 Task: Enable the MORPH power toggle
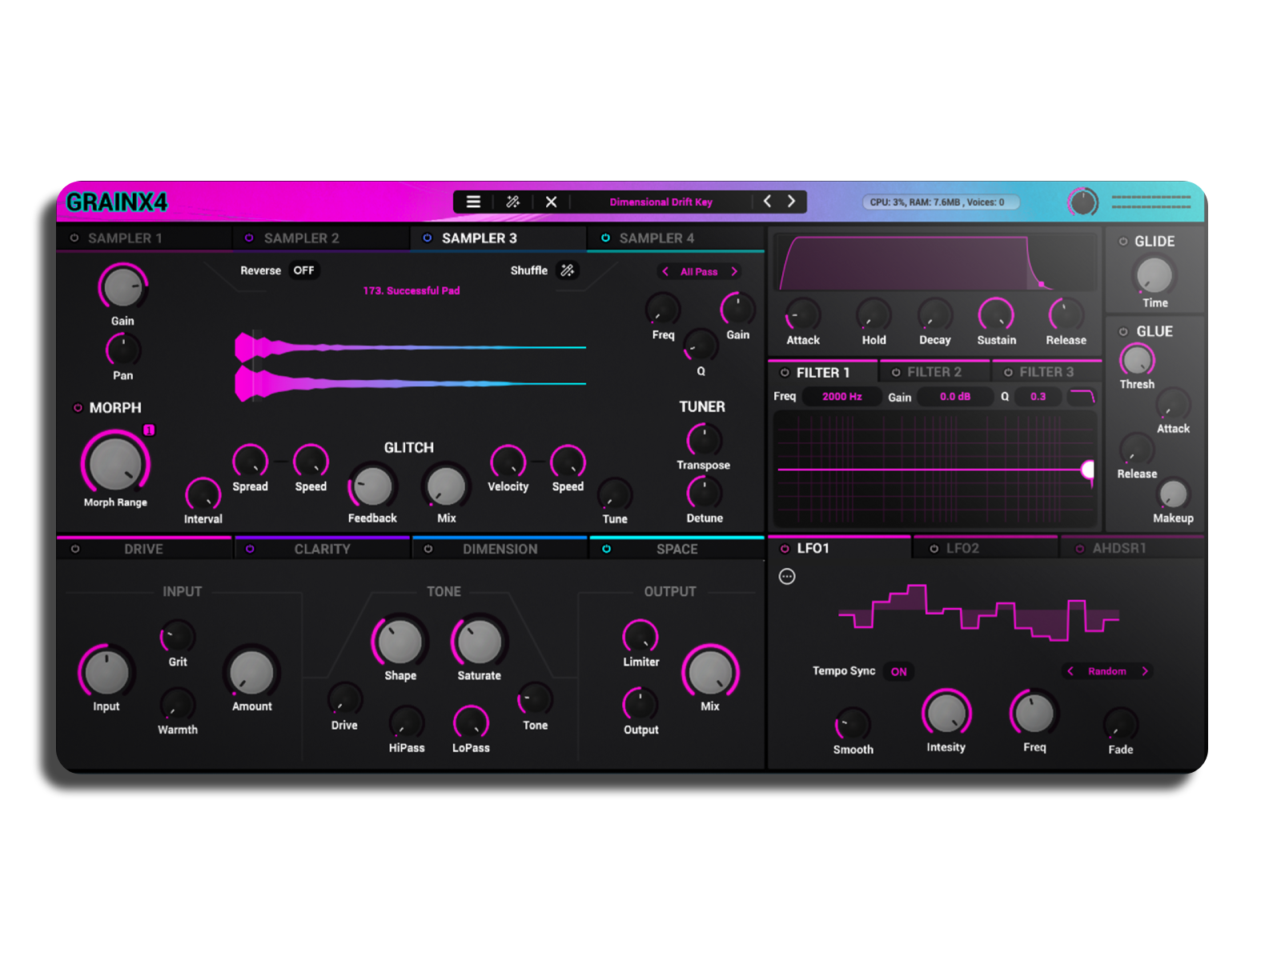[x=78, y=408]
